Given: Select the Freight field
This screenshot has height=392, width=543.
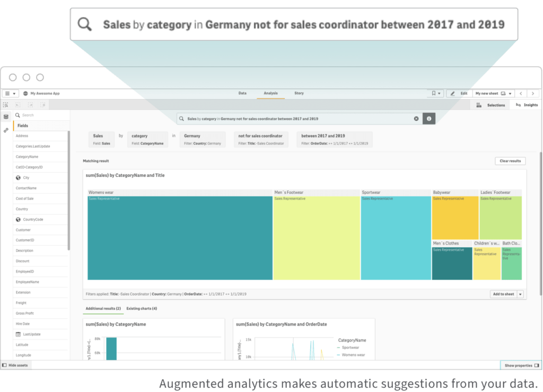Looking at the screenshot, I should point(40,303).
